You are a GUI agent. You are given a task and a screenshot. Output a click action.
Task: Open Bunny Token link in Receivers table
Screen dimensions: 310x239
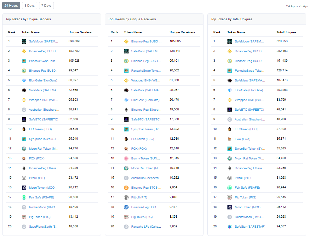[146, 158]
